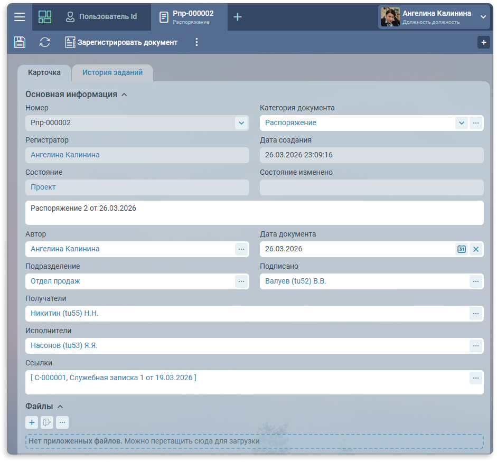Open linked document Служебная записка 1
This screenshot has width=497, height=462.
coord(113,378)
